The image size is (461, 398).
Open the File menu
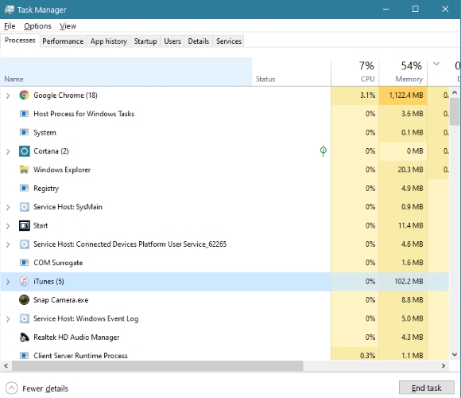pyautogui.click(x=10, y=26)
